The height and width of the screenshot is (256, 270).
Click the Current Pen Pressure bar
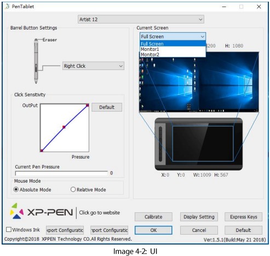(x=61, y=173)
